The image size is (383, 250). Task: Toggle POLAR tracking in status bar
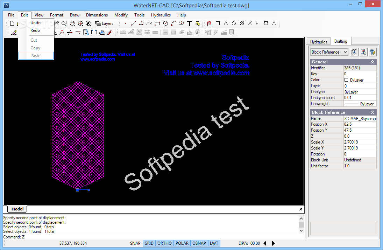(182, 243)
